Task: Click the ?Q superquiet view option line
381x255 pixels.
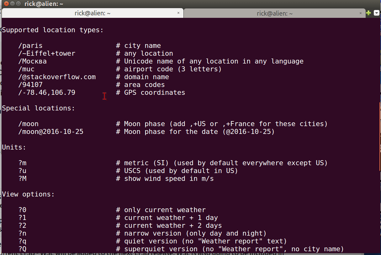Action: coord(22,249)
